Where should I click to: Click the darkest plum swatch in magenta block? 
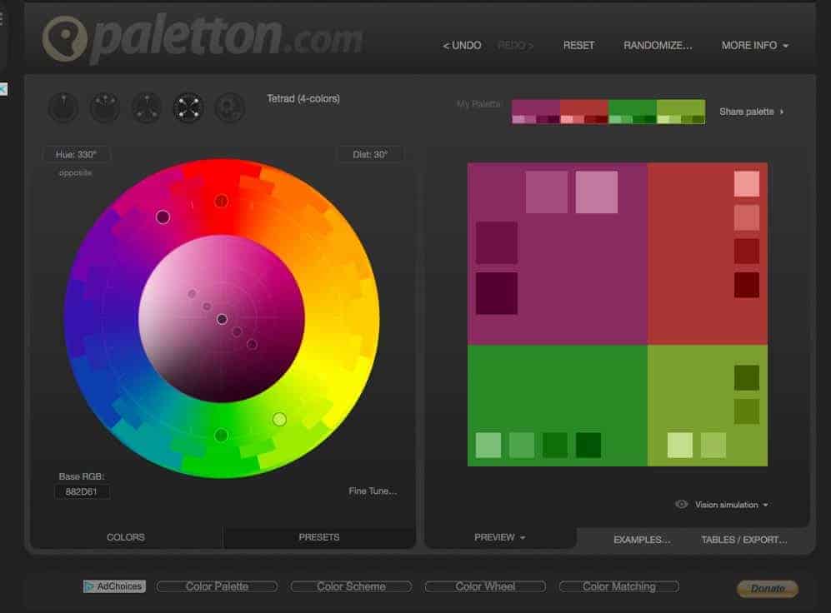[497, 293]
